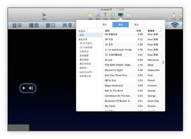The height and width of the screenshot is (139, 191).
Task: Click the Text (T) toolbar icon
Action: [105, 15]
